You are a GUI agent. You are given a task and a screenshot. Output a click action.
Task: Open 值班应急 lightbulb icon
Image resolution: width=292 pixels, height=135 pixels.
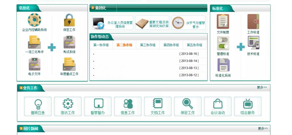click(x=38, y=104)
